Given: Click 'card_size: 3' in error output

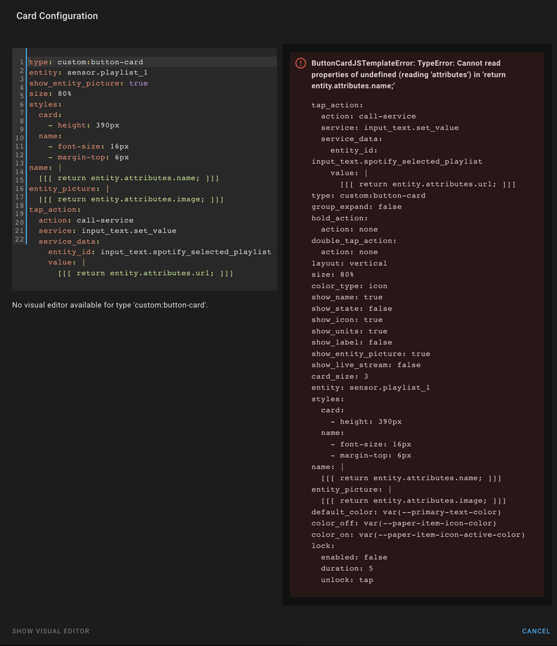Looking at the screenshot, I should (x=340, y=377).
